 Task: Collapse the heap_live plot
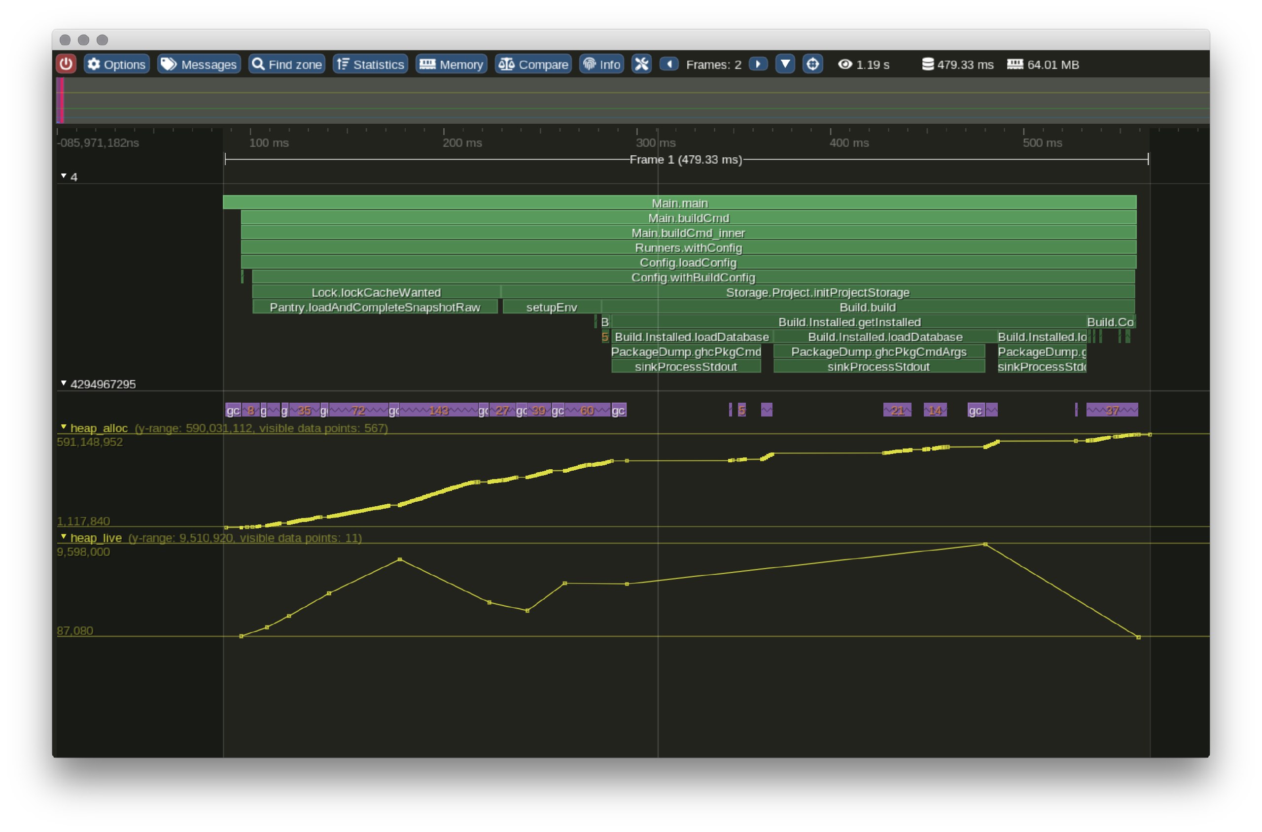point(64,537)
